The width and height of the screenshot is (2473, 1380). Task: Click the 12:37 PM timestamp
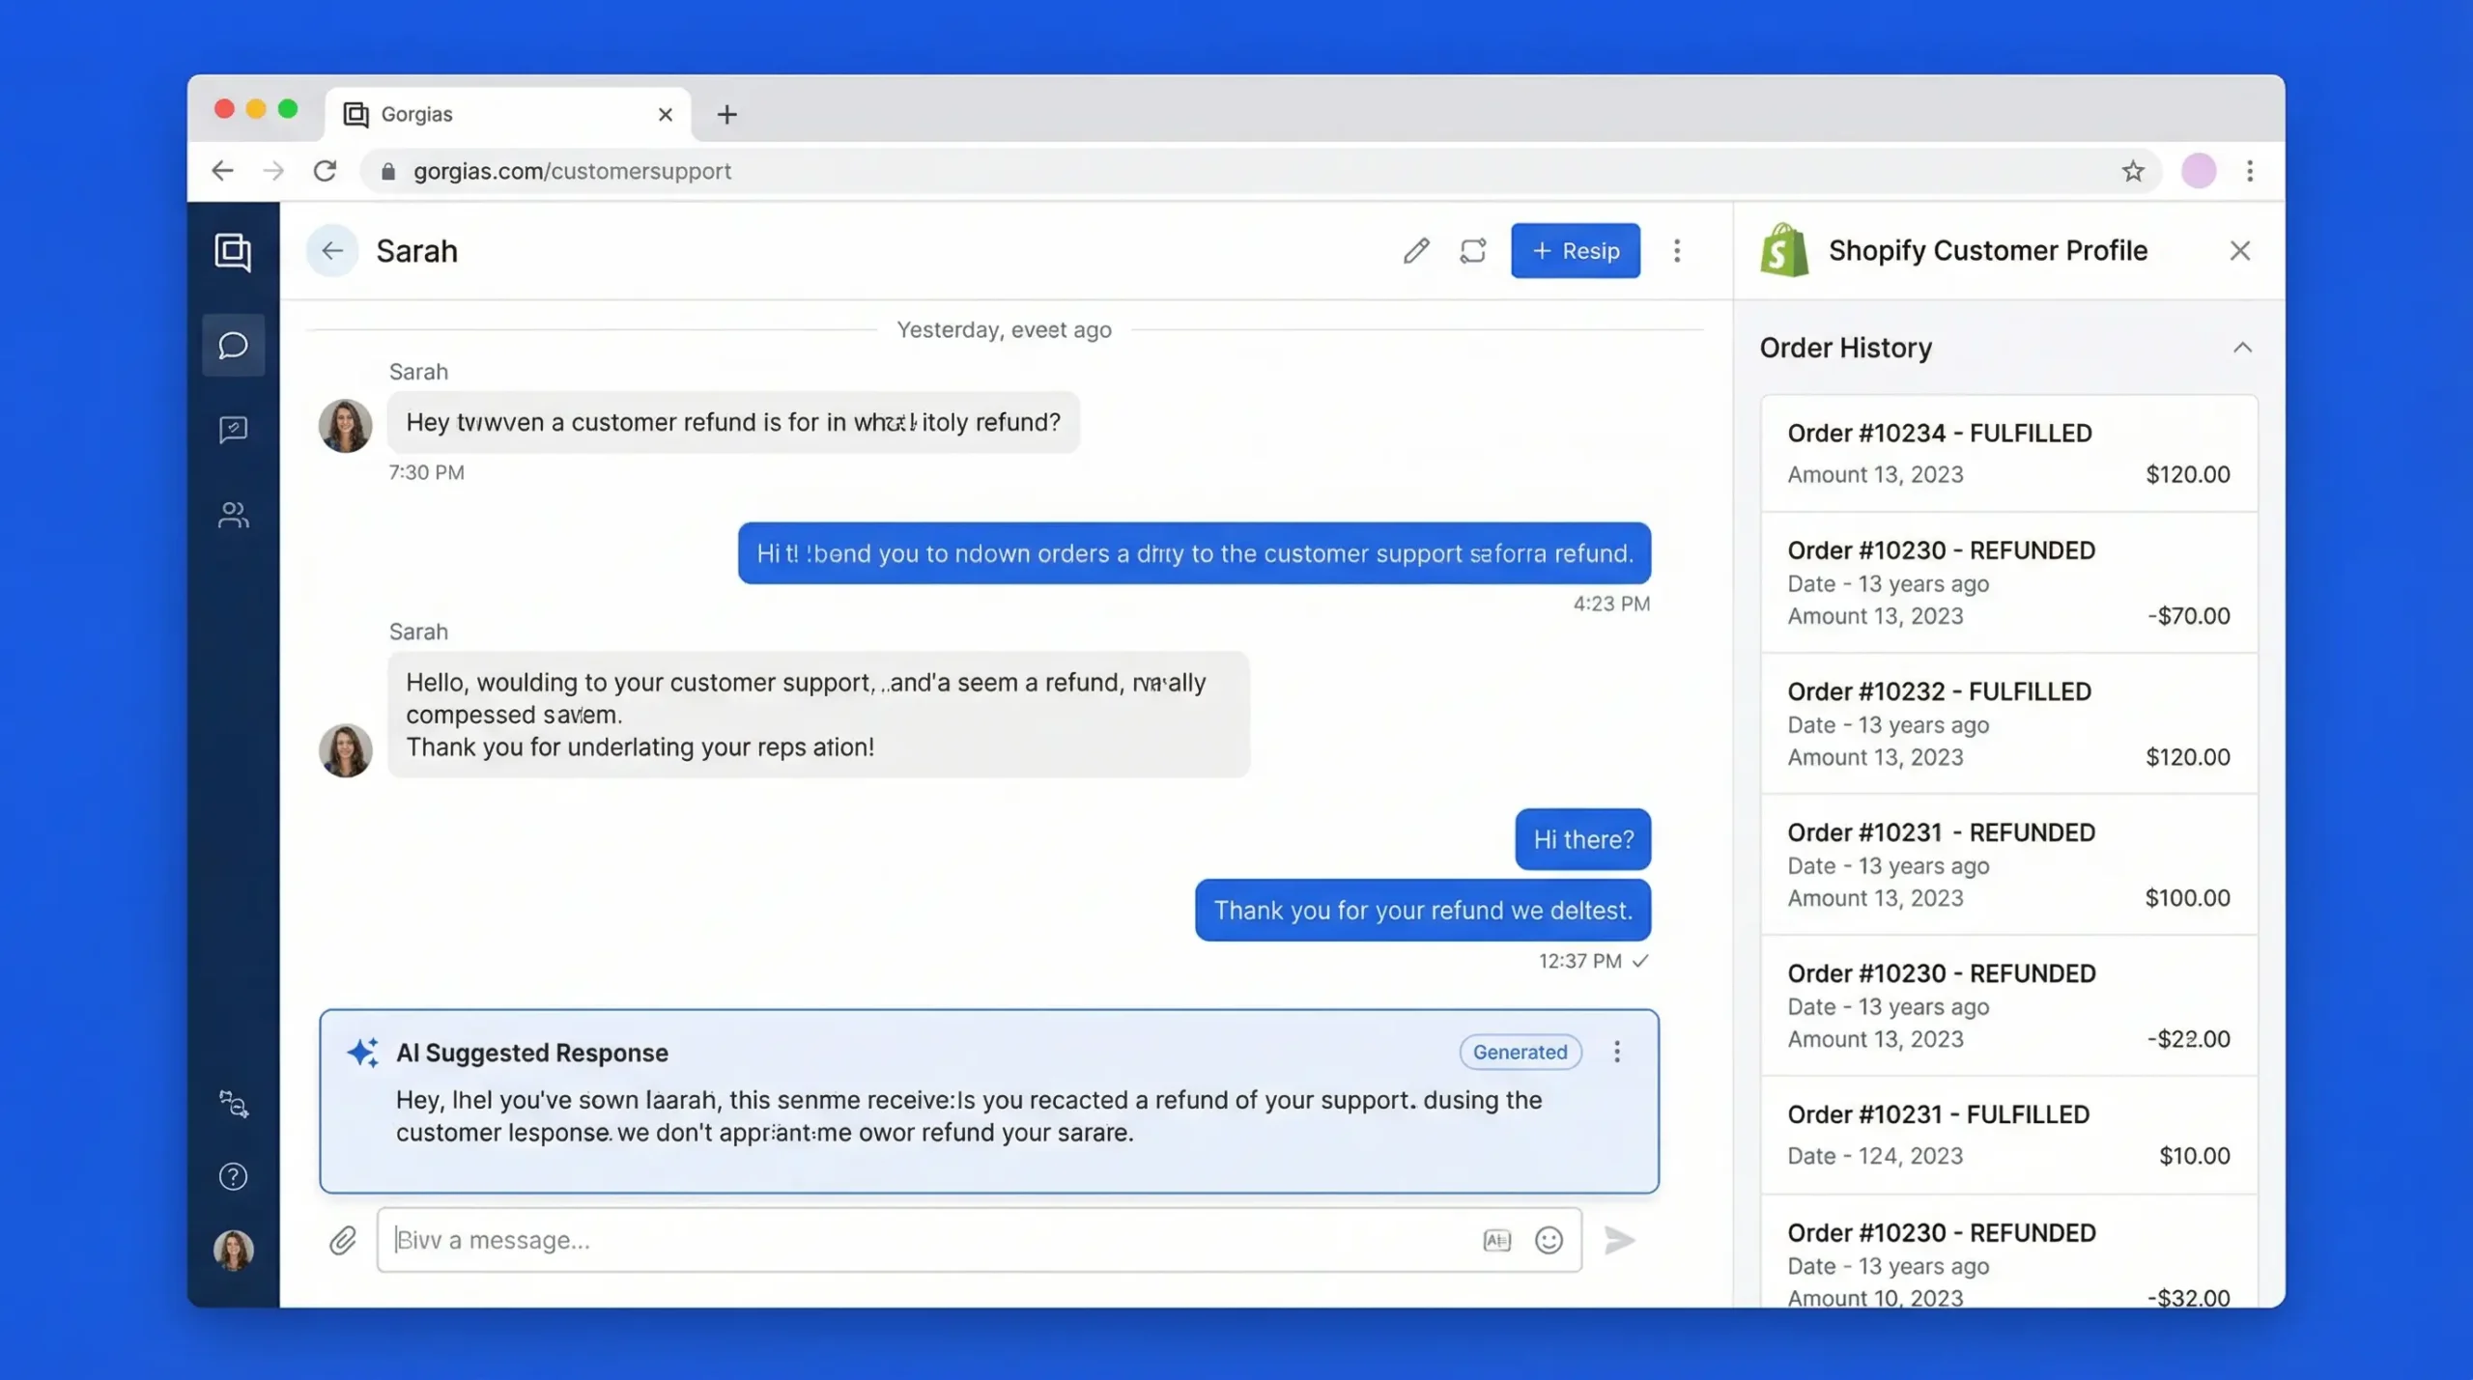(1579, 961)
